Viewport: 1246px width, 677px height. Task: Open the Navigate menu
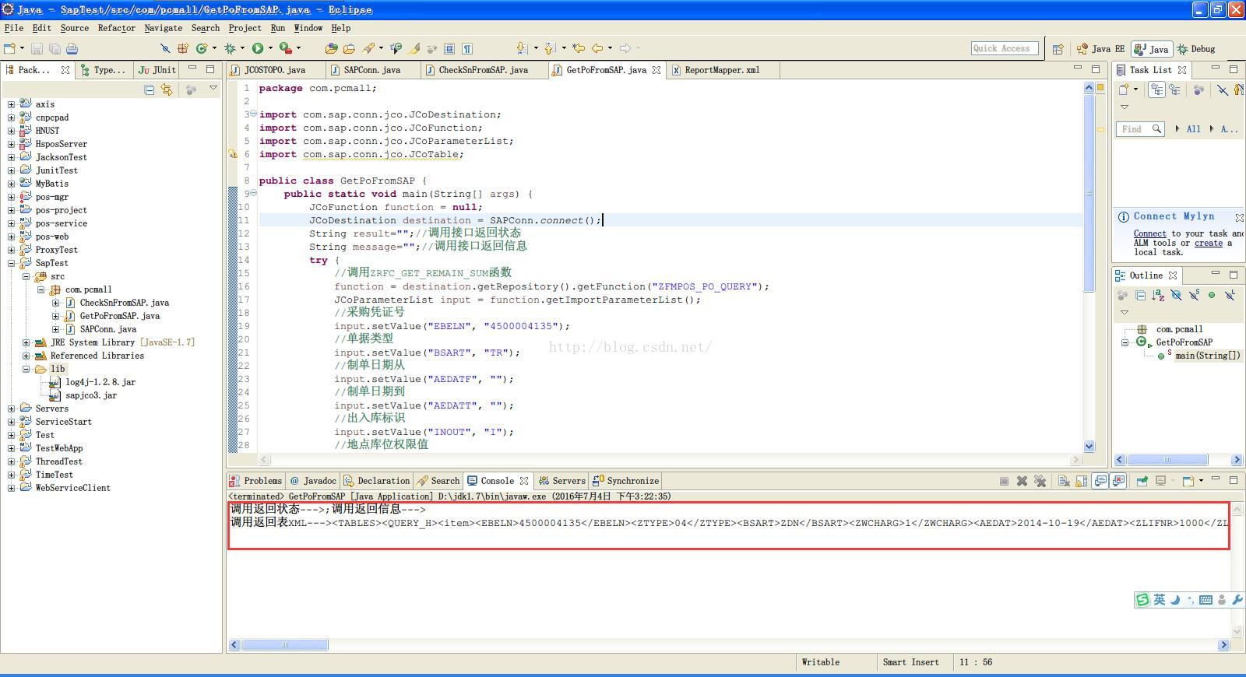[163, 28]
